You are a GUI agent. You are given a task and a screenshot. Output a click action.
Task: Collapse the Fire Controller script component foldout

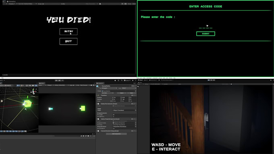coord(96,104)
